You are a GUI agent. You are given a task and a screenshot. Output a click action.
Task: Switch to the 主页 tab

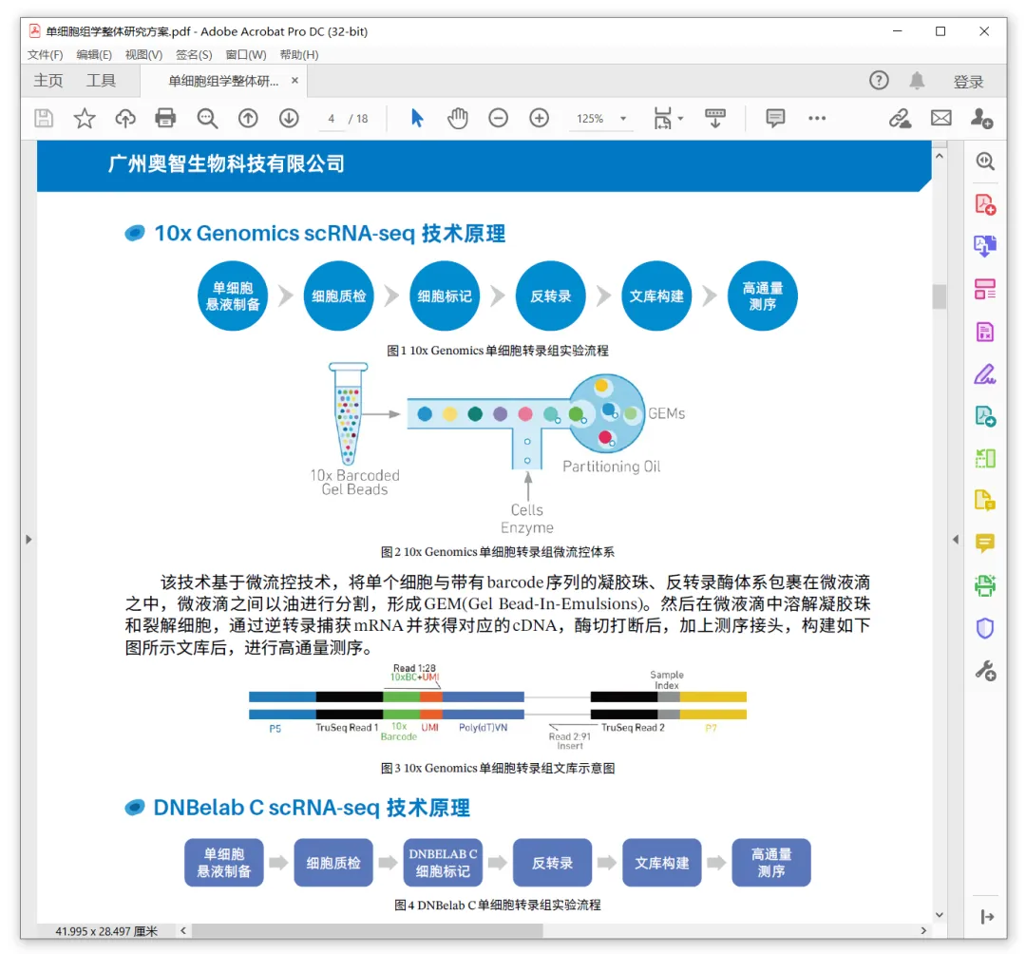pyautogui.click(x=48, y=81)
